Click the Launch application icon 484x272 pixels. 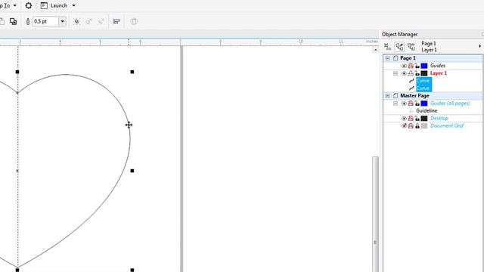tap(44, 5)
